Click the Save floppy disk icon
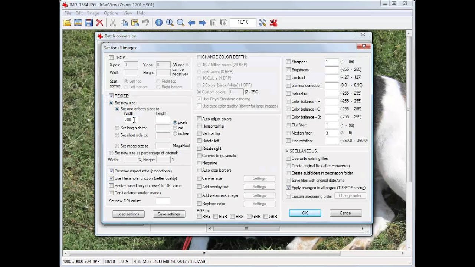Viewport: 475px width, 267px height. [89, 23]
